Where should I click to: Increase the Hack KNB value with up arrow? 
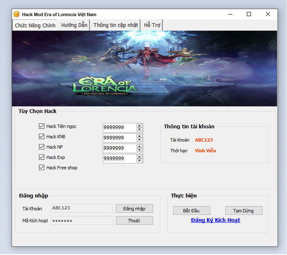140,136
